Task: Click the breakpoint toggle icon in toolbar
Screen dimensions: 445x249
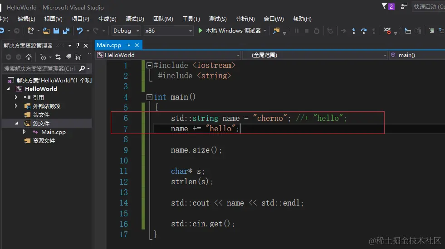Action: [x=387, y=31]
